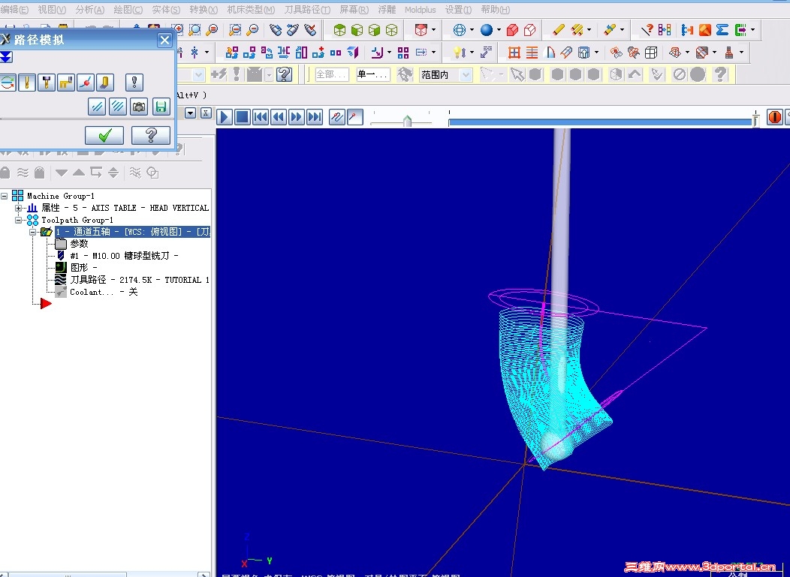Screen dimensions: 790x577
Task: Click the yellow pencil delete-entity icon
Action: pos(558,30)
